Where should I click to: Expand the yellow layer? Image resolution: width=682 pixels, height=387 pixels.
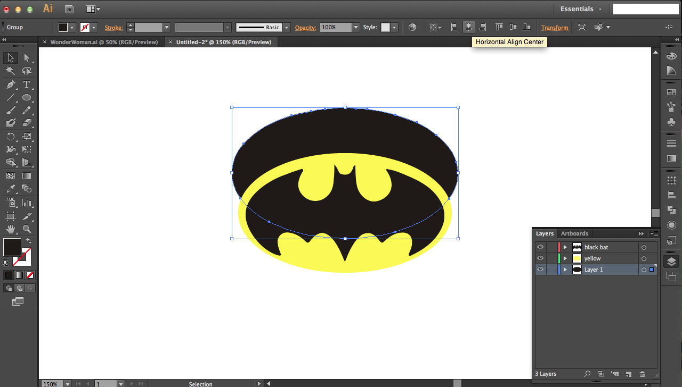[565, 258]
